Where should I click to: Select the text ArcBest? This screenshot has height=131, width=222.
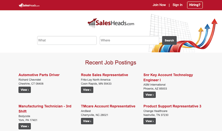pos(86,111)
